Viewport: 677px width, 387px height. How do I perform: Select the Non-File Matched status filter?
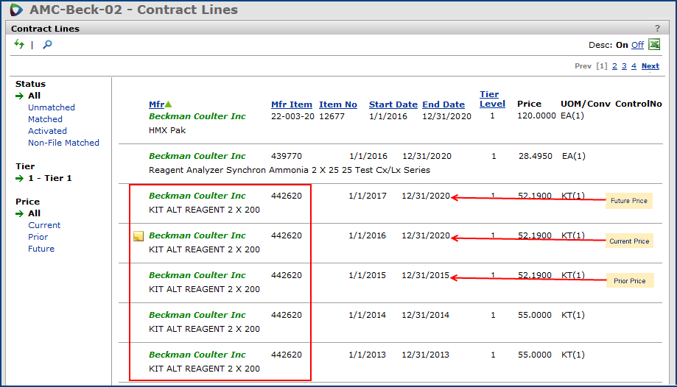tap(63, 143)
